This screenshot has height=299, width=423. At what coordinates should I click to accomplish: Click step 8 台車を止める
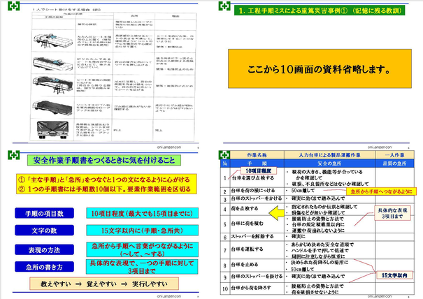pos(245,265)
